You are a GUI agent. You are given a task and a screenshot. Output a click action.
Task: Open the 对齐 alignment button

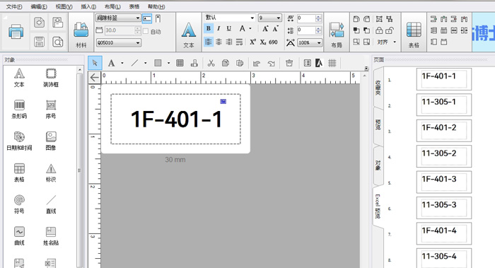pyautogui.click(x=386, y=42)
